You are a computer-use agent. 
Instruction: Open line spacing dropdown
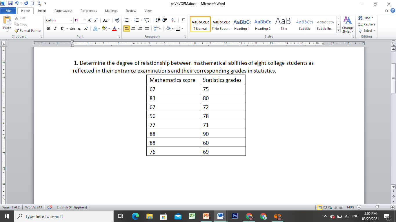tap(157, 29)
